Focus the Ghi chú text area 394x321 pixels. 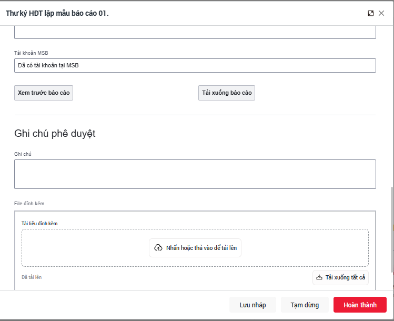[x=195, y=174]
